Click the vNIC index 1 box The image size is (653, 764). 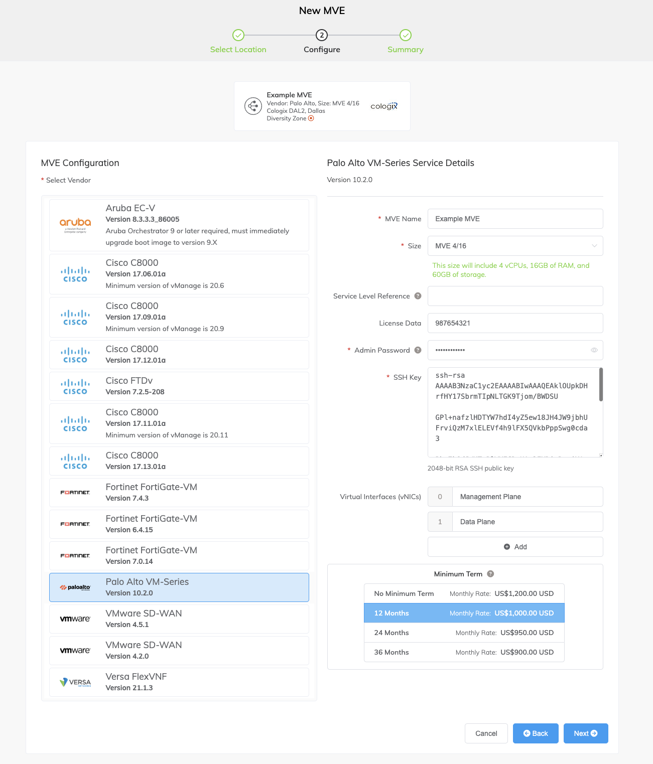coord(440,522)
